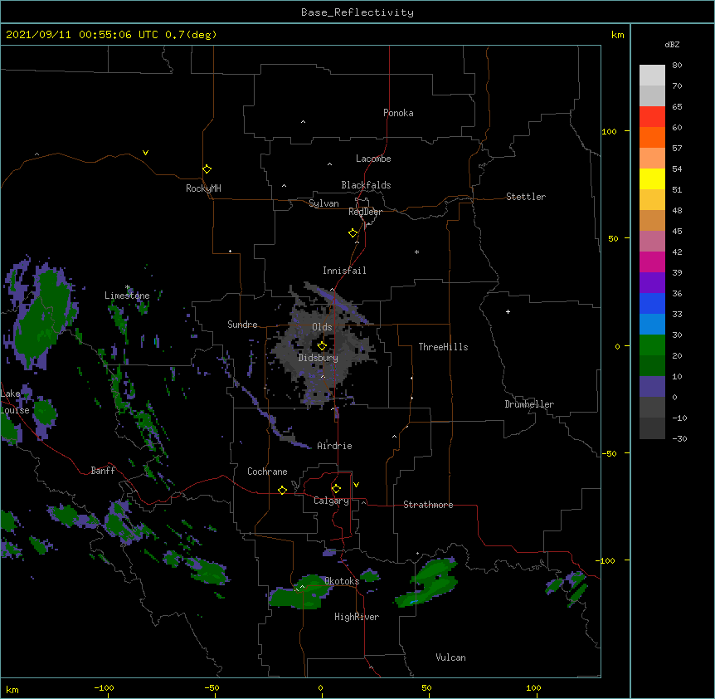Image resolution: width=715 pixels, height=699 pixels.
Task: Pick the light blue 30-33 dBZ legend swatch
Action: [x=652, y=325]
